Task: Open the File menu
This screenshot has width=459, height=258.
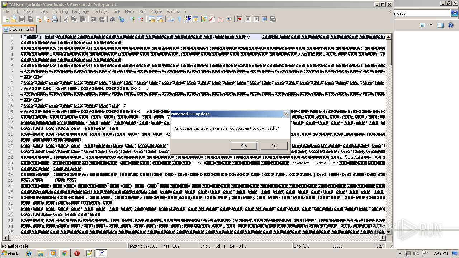Action: (x=6, y=11)
